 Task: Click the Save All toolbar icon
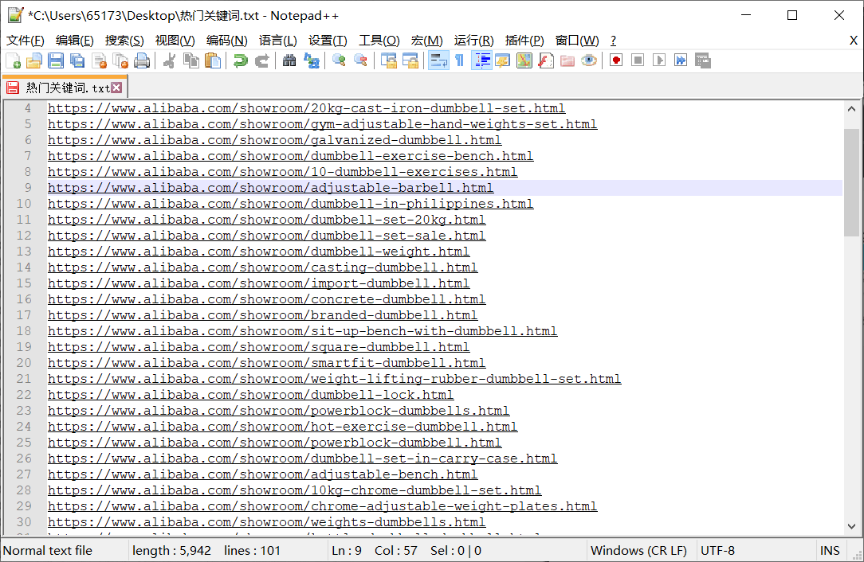click(x=77, y=60)
